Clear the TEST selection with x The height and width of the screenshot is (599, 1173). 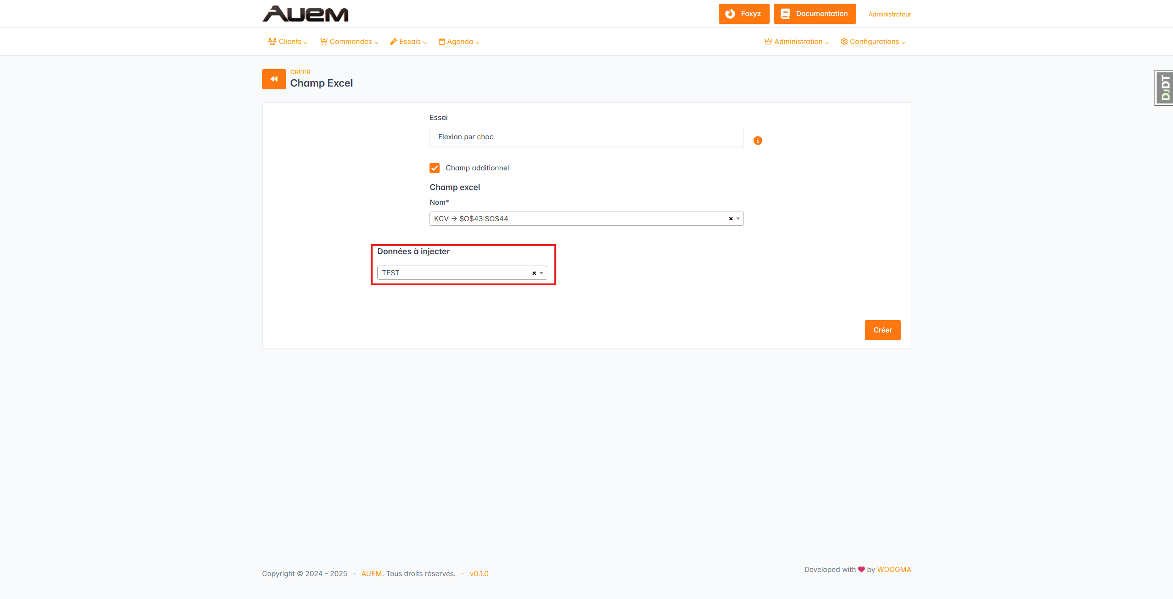534,273
